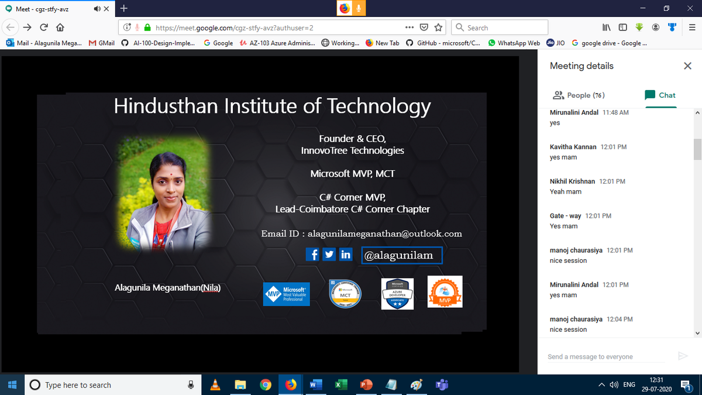Open GitHub - microsoft bookmark
Screen dimensions: 702x395
coord(443,43)
